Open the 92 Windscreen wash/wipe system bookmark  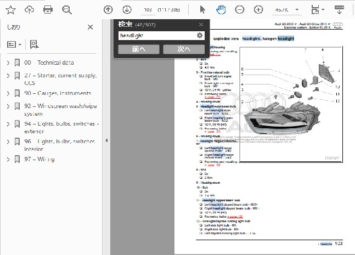(60, 110)
